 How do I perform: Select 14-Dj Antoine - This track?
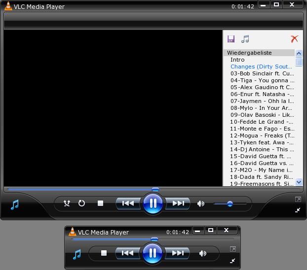[262, 149]
